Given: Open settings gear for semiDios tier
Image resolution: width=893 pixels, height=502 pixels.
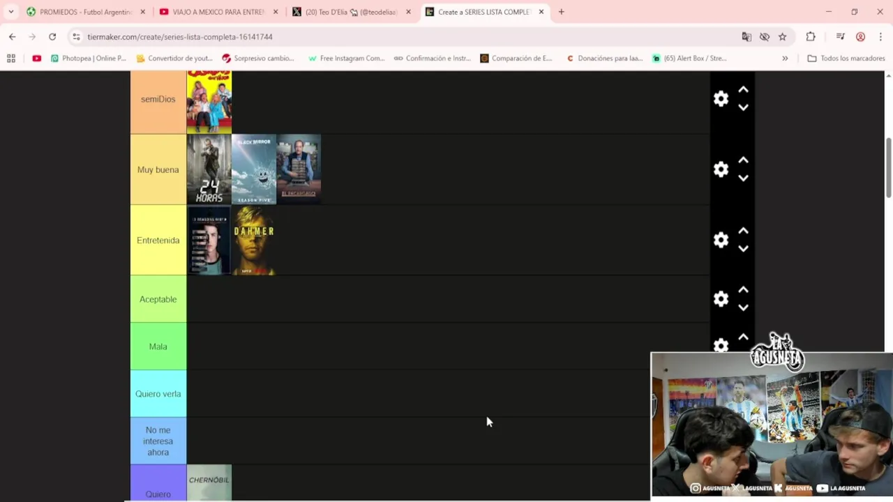Looking at the screenshot, I should 721,99.
